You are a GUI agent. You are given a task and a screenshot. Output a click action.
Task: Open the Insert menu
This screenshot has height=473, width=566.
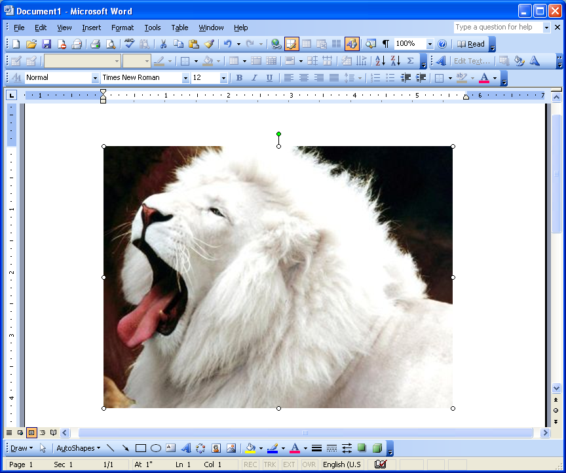pyautogui.click(x=91, y=28)
